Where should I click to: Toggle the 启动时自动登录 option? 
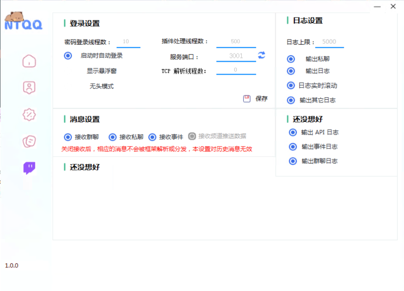click(x=68, y=56)
